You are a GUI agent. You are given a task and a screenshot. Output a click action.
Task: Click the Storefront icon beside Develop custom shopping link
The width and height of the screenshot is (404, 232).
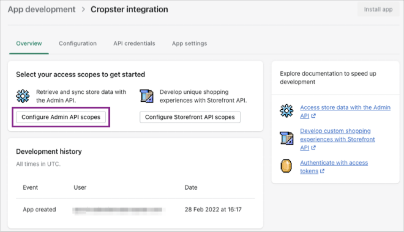[x=287, y=138]
